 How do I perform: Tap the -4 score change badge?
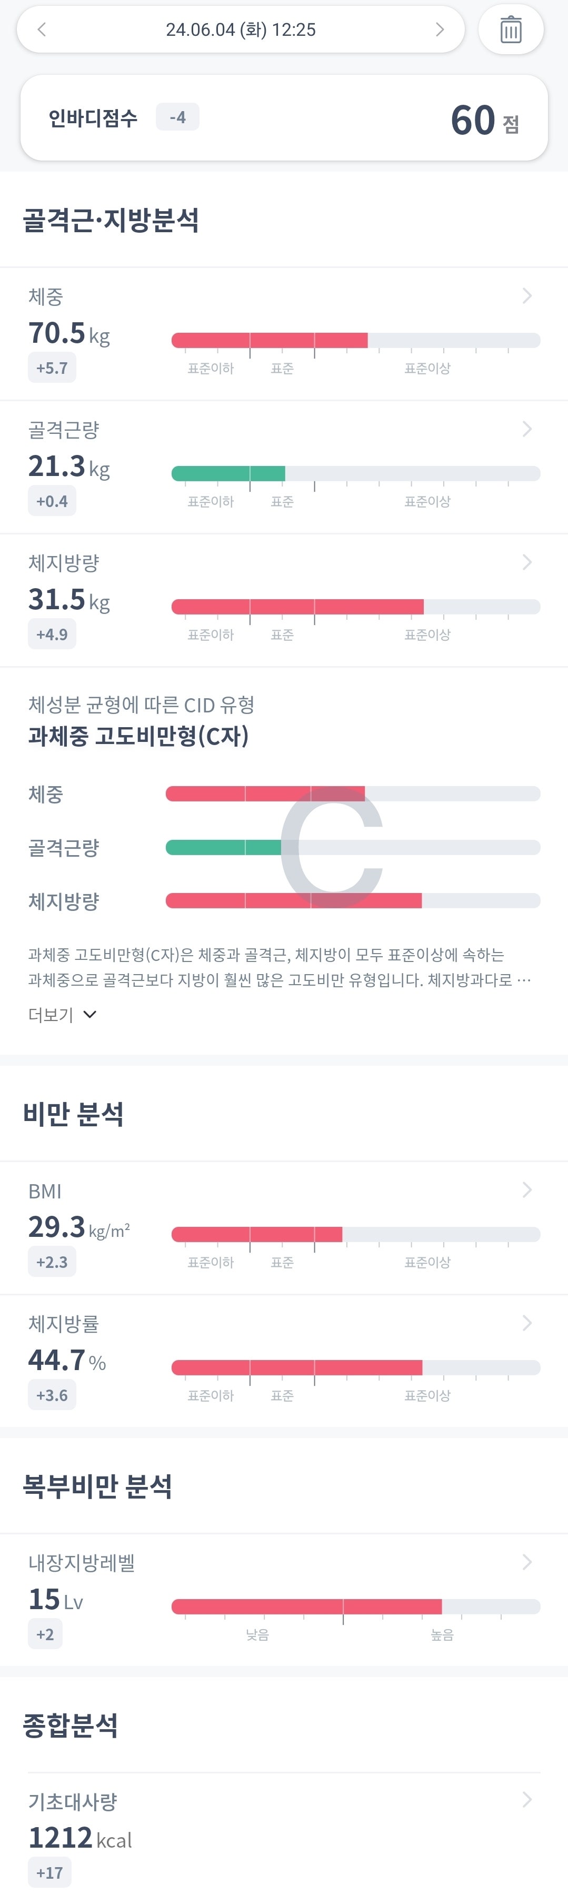[x=177, y=117]
